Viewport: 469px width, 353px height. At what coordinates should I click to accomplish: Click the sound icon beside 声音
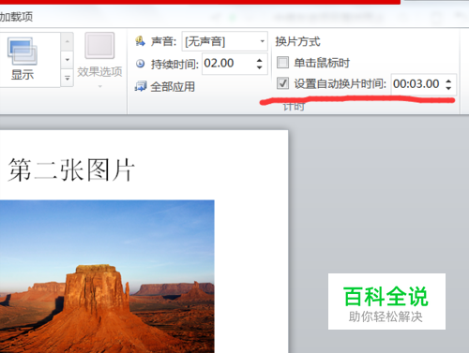(x=140, y=41)
